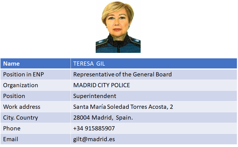Open the gilt@madrid.es email address

94,139
